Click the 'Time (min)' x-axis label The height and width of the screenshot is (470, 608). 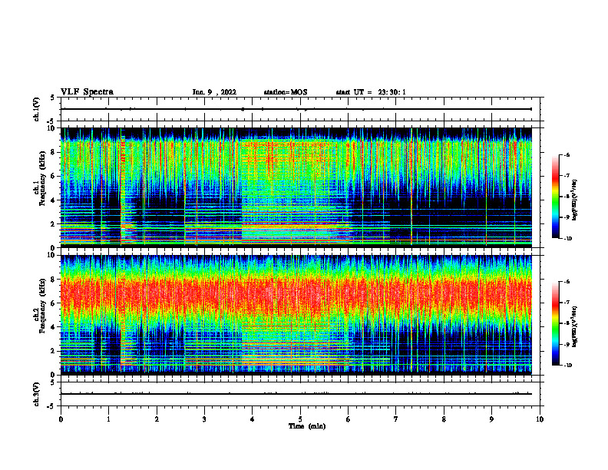point(307,426)
